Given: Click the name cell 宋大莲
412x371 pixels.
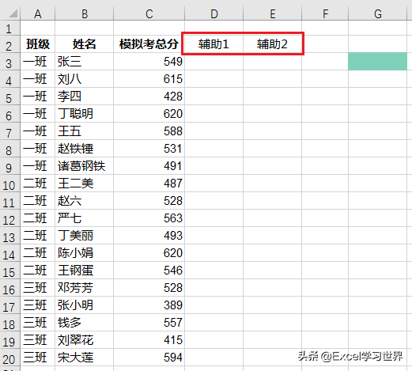Looking at the screenshot, I should (85, 358).
